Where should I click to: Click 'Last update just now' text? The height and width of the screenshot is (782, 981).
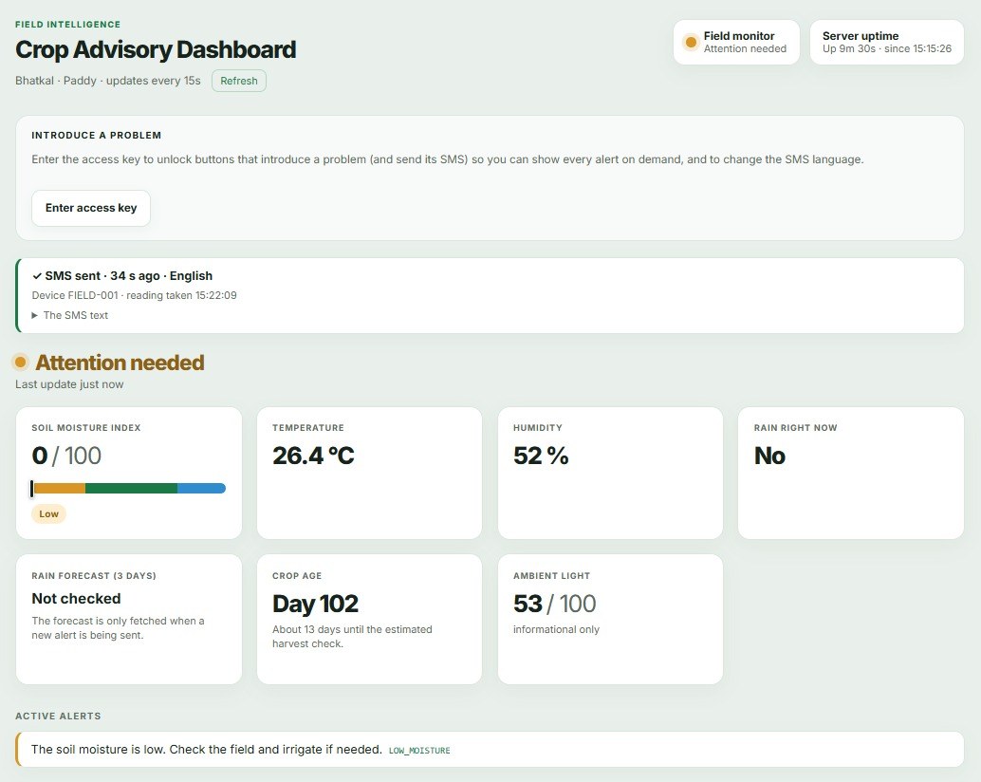[x=69, y=384]
